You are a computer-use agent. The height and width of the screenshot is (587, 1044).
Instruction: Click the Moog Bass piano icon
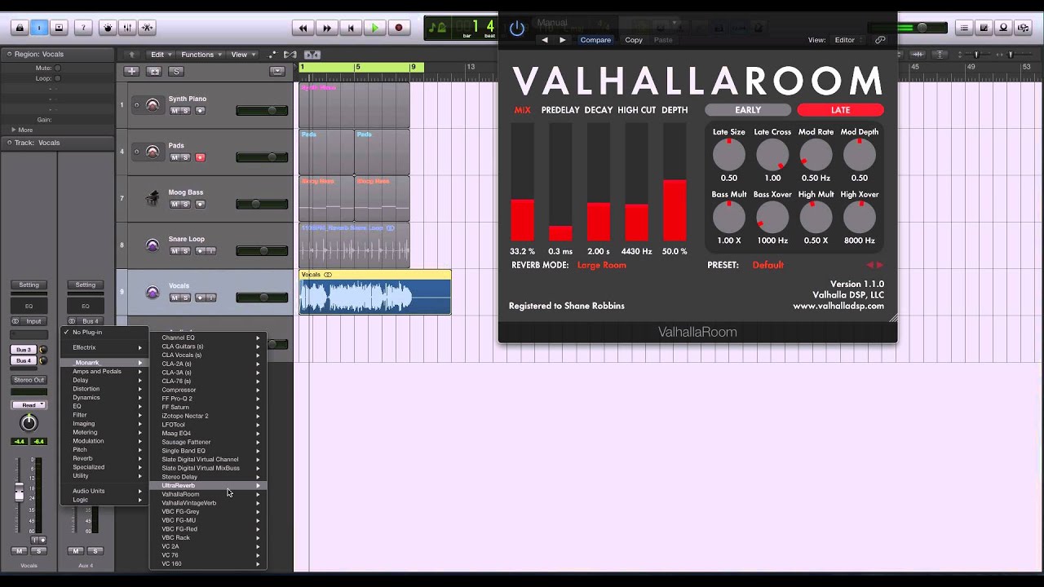click(x=153, y=198)
